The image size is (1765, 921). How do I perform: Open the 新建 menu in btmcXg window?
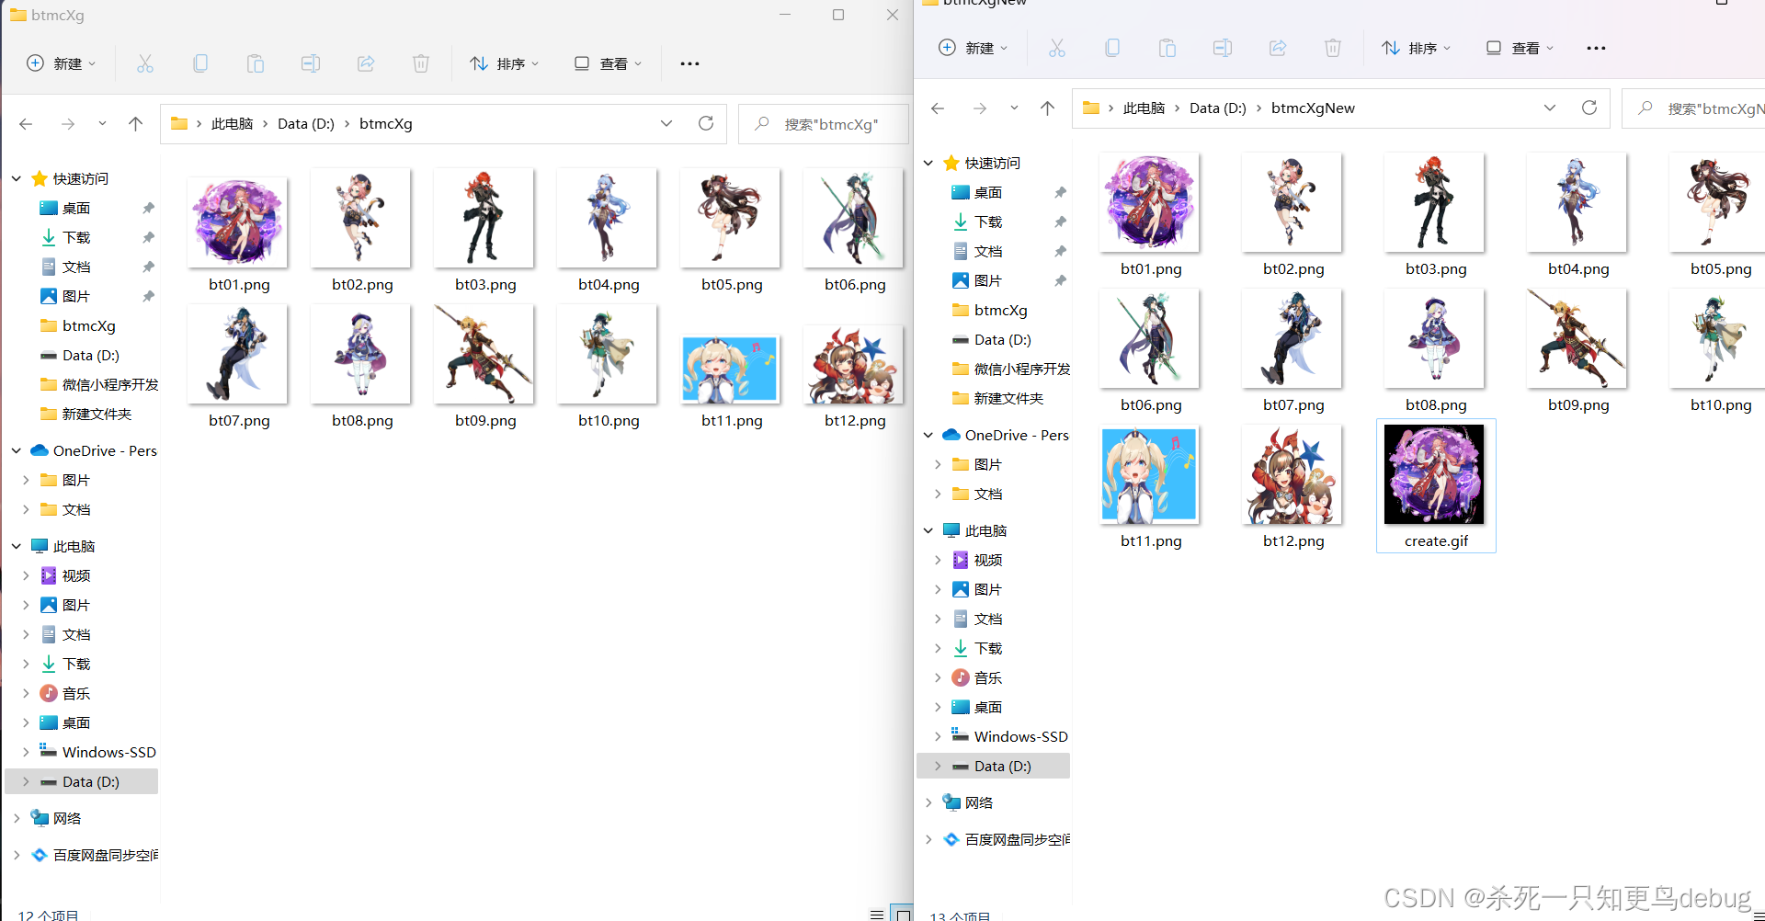(61, 63)
